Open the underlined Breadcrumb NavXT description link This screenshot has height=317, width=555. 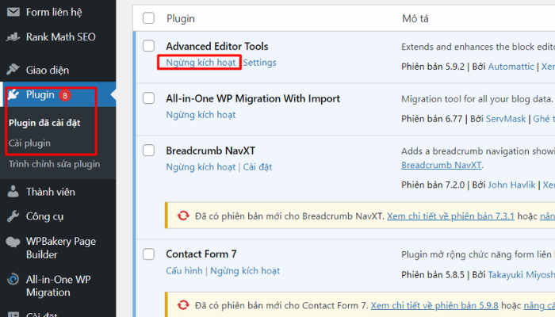[441, 165]
